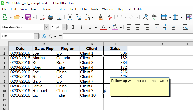This screenshot has height=110, width=193.
Task: Open the Function Wizard (fx)
Action: tap(44, 36)
